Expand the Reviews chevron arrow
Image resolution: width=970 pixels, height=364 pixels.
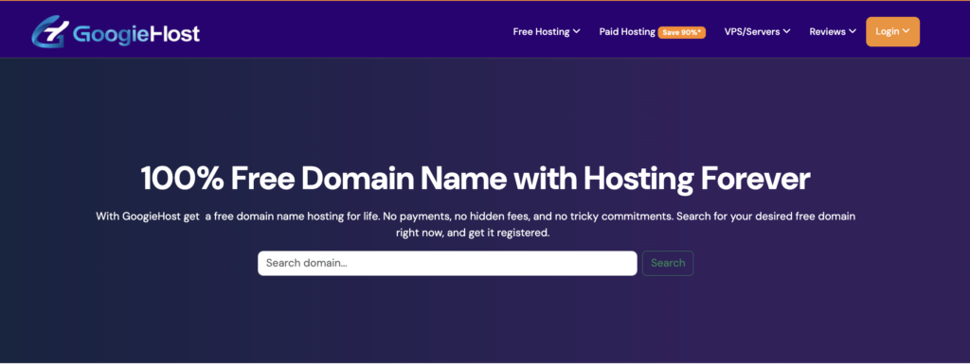tap(853, 31)
